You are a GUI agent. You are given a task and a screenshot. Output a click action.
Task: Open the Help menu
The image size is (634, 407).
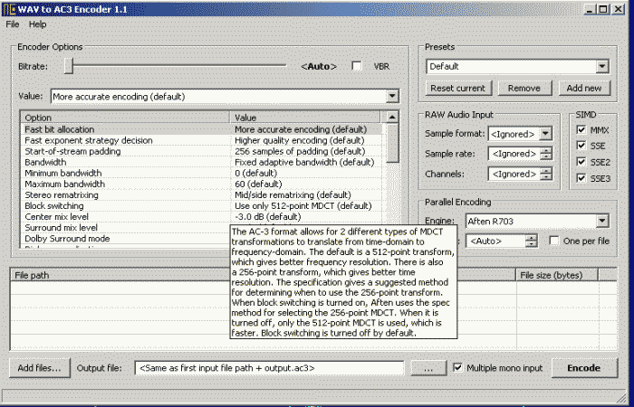[37, 24]
